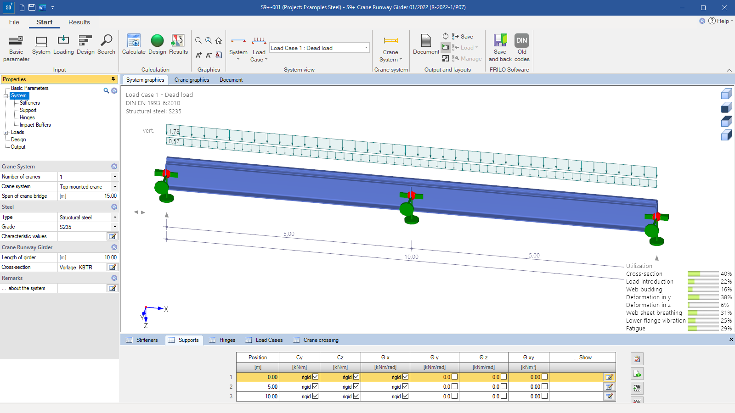The image size is (735, 413).
Task: Edit Characteristic values via edit icon
Action: click(x=112, y=236)
